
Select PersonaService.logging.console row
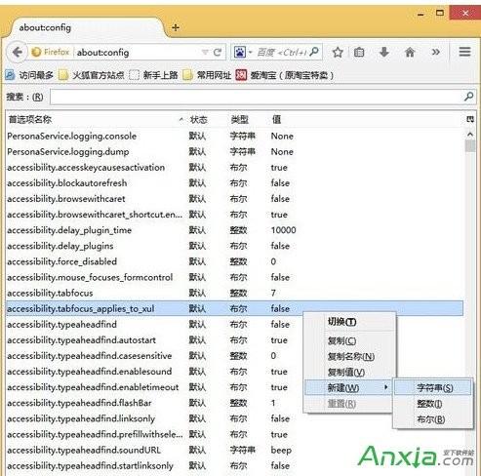234,137
